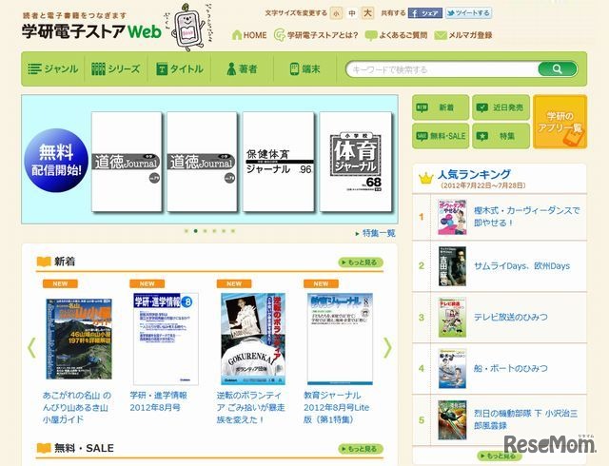Screen dimensions: 609x466
Task: Click the 新着 section book icon
Action: click(44, 262)
